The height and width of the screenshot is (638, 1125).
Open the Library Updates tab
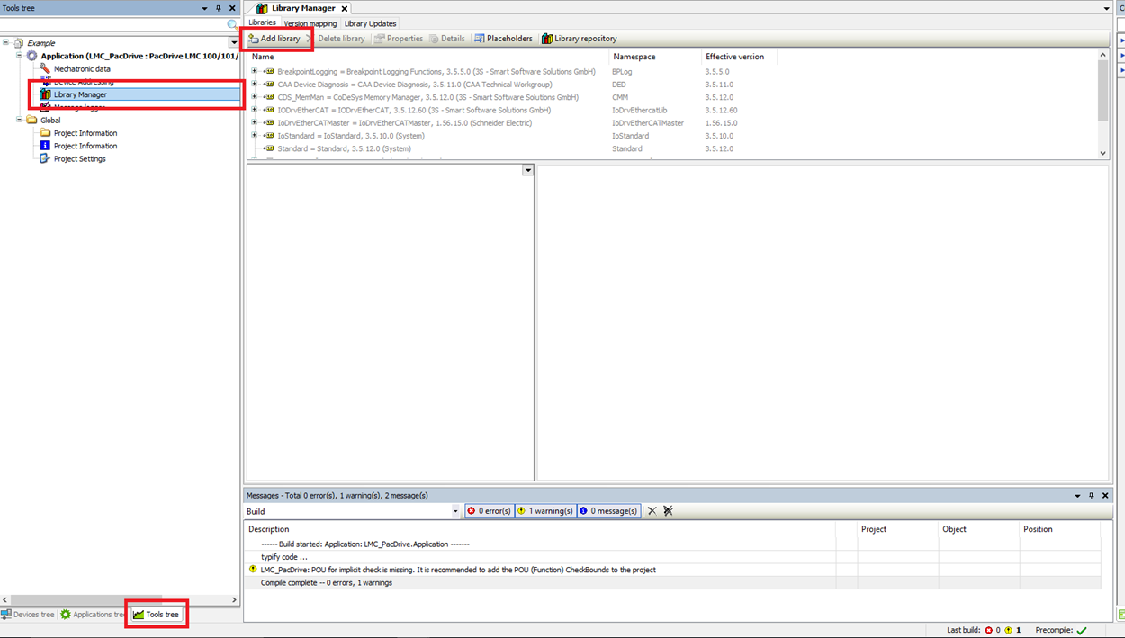(369, 22)
